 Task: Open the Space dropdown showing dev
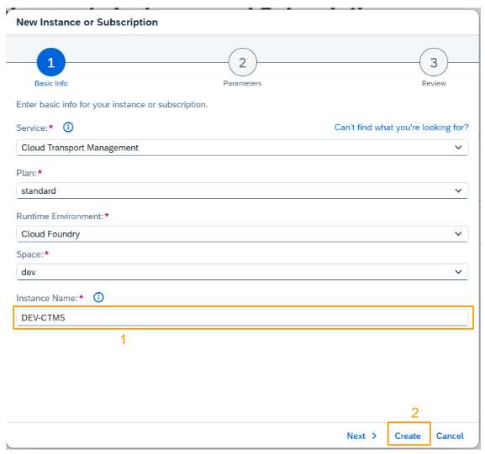click(x=242, y=272)
